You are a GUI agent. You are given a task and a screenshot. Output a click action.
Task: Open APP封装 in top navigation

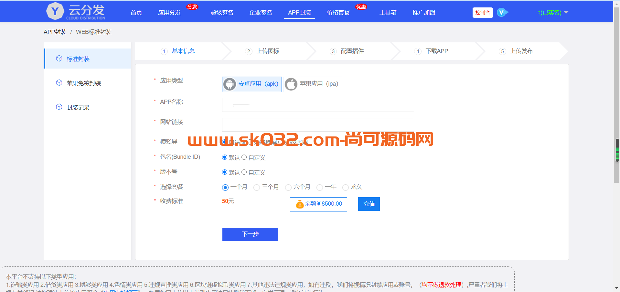coord(299,13)
